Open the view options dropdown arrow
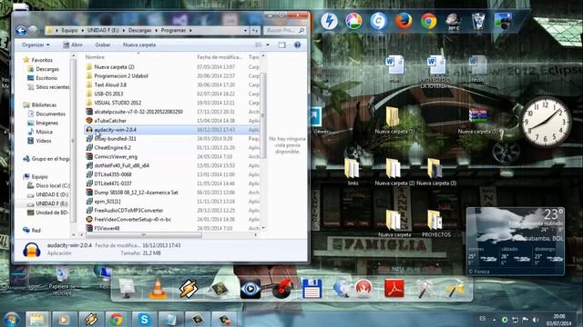The image size is (583, 327). [x=267, y=45]
